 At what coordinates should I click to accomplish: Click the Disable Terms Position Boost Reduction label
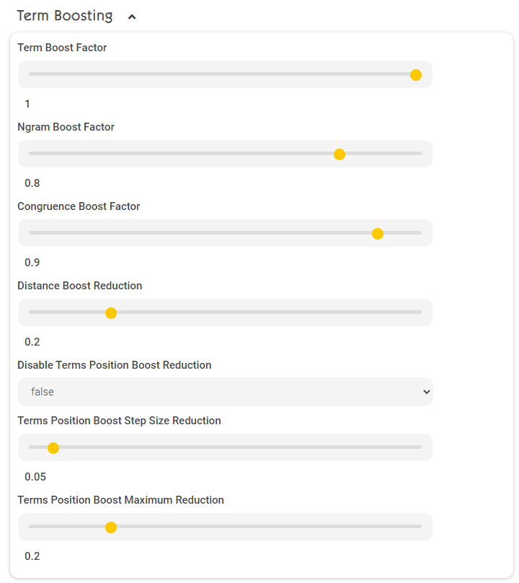pos(115,365)
